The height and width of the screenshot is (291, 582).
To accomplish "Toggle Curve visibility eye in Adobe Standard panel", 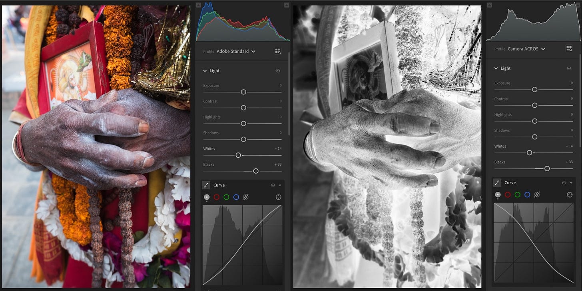I will [273, 185].
